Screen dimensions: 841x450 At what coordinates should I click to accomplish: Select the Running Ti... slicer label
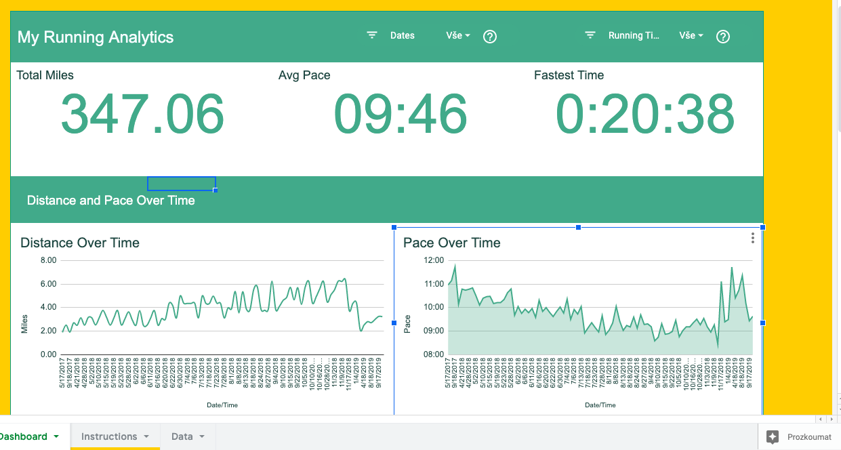point(634,35)
